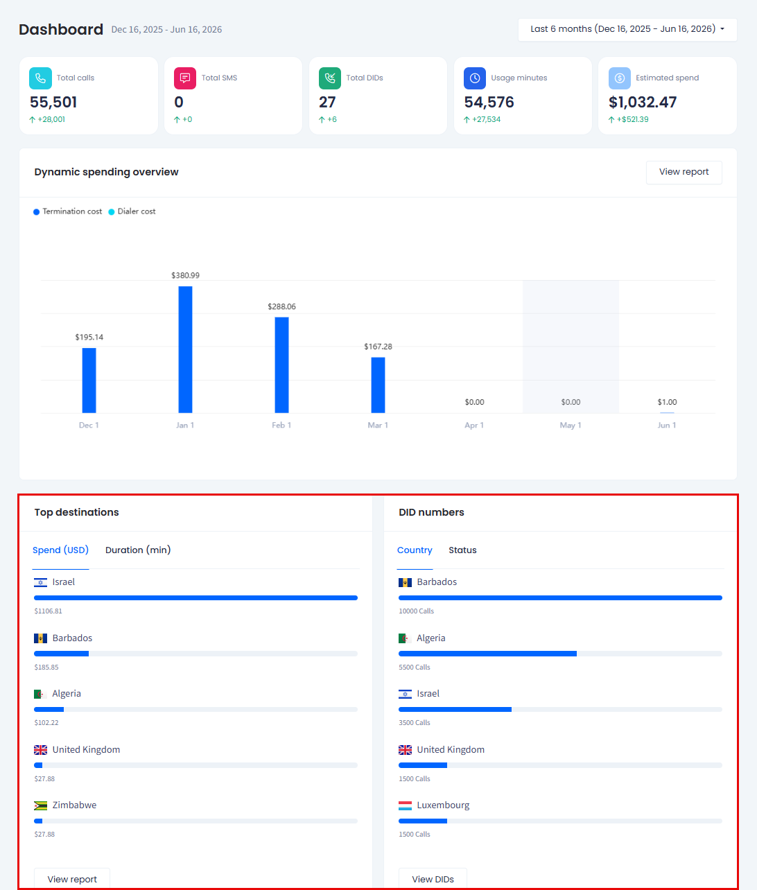757x890 pixels.
Task: Click the DID numbers panel title
Action: pyautogui.click(x=431, y=512)
